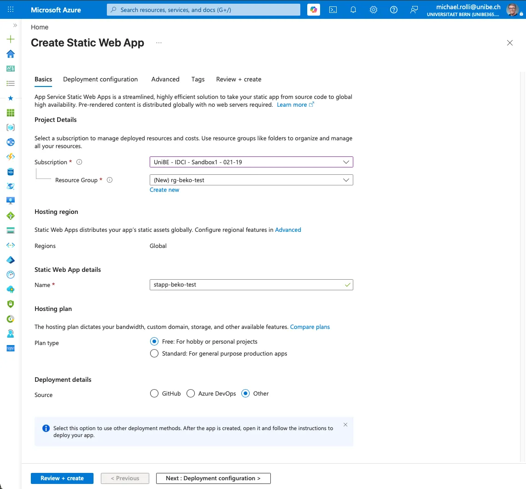This screenshot has width=526, height=489.
Task: Open Defender for Cloud shield icon
Action: pyautogui.click(x=11, y=304)
